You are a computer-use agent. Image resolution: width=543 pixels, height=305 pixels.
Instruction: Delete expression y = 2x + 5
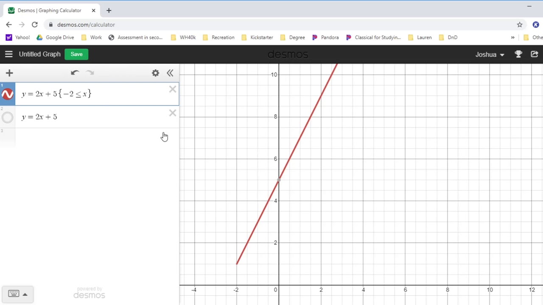click(x=173, y=113)
